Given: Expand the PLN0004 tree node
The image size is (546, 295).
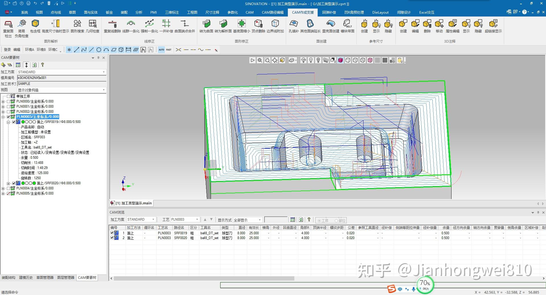Looking at the screenshot, I should coord(3,189).
